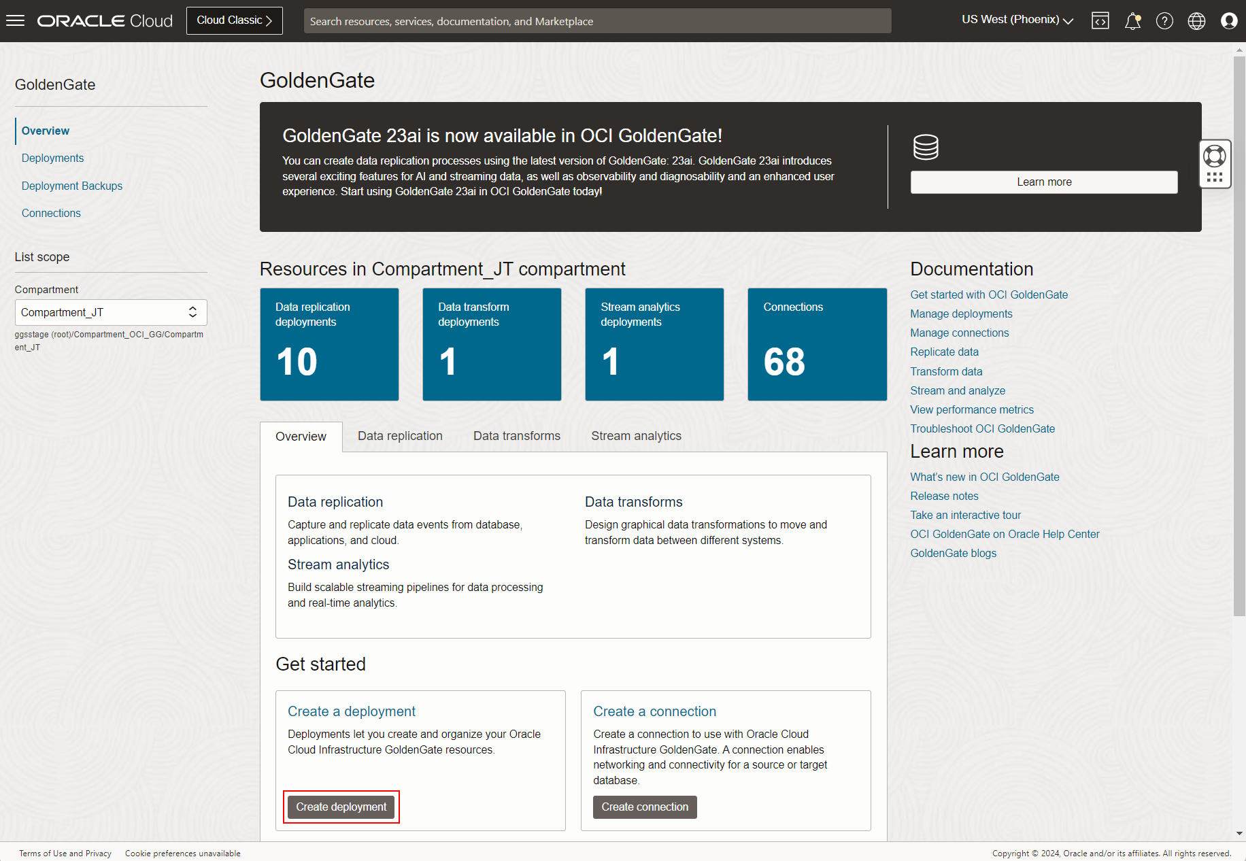Go to Deployments in the sidebar
The height and width of the screenshot is (861, 1246).
[x=53, y=158]
